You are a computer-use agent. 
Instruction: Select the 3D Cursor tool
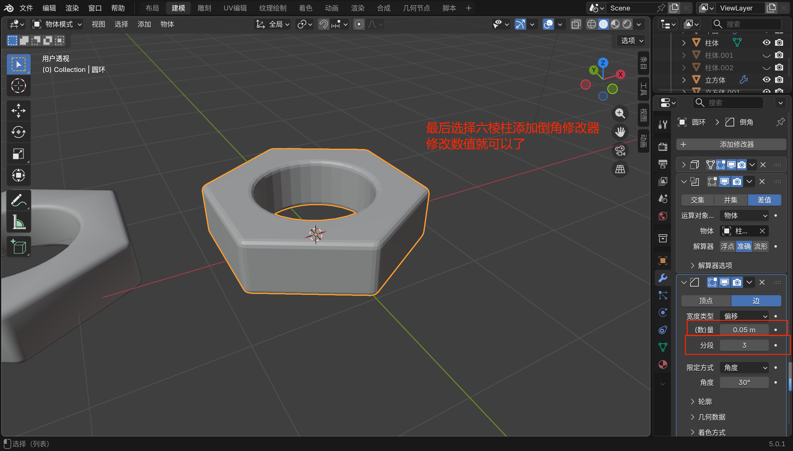point(18,86)
